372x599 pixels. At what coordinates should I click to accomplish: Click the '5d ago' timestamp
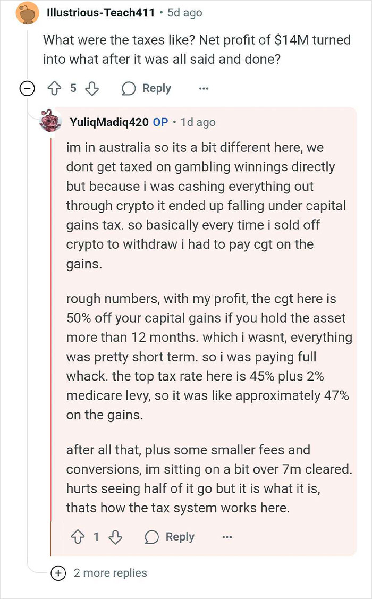point(184,12)
